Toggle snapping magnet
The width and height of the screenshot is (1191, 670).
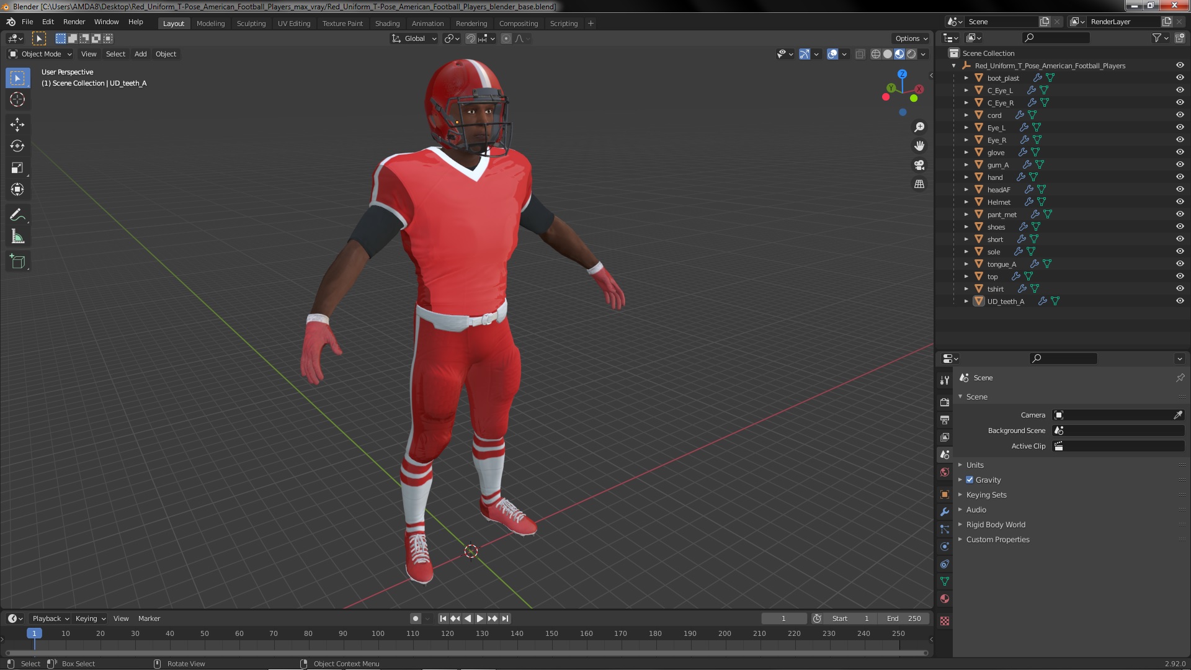tap(471, 38)
